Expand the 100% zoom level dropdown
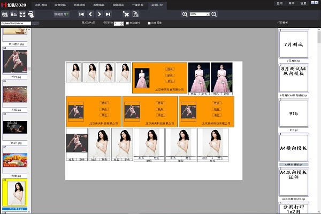 200,14
